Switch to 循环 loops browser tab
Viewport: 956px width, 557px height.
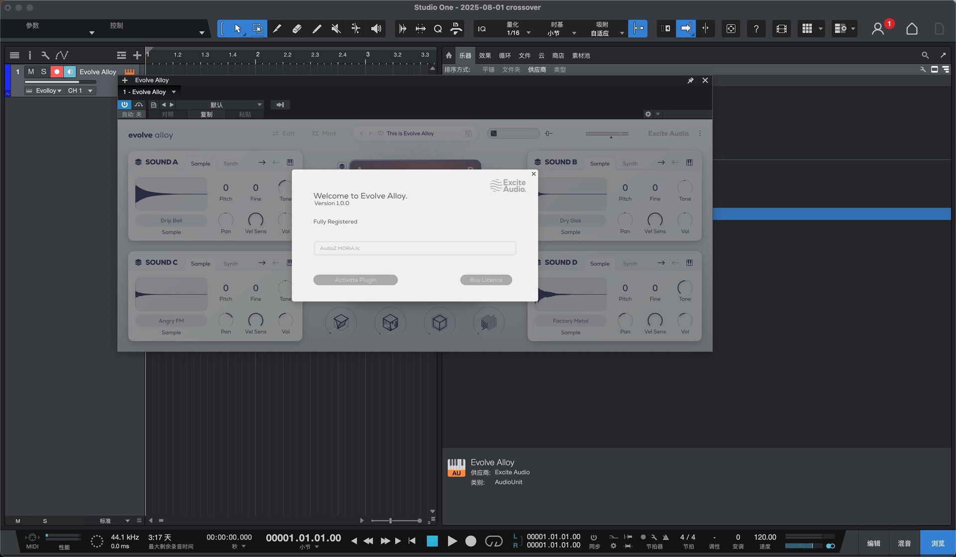tap(504, 56)
